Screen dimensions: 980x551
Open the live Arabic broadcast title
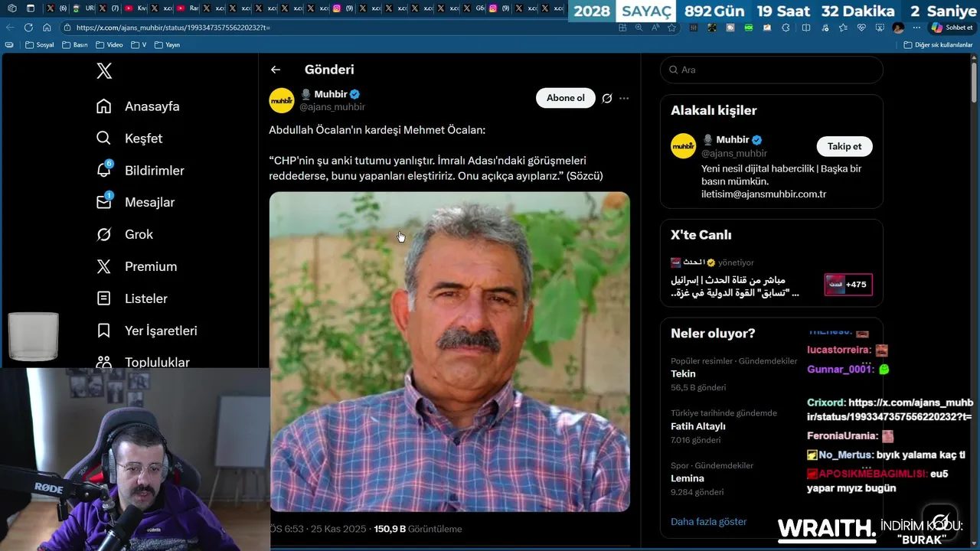(x=735, y=286)
